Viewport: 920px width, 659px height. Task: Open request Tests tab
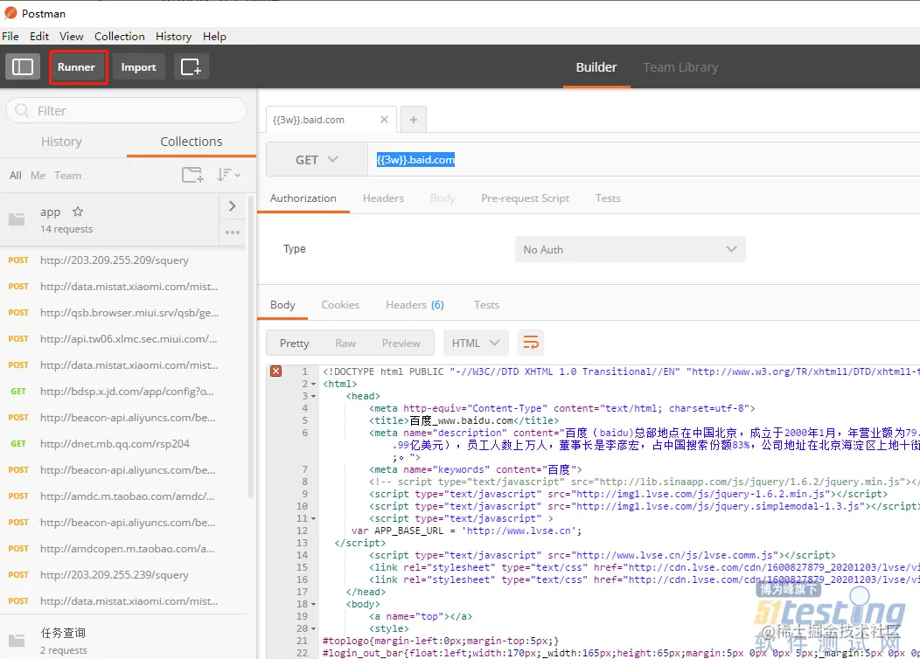tap(608, 198)
